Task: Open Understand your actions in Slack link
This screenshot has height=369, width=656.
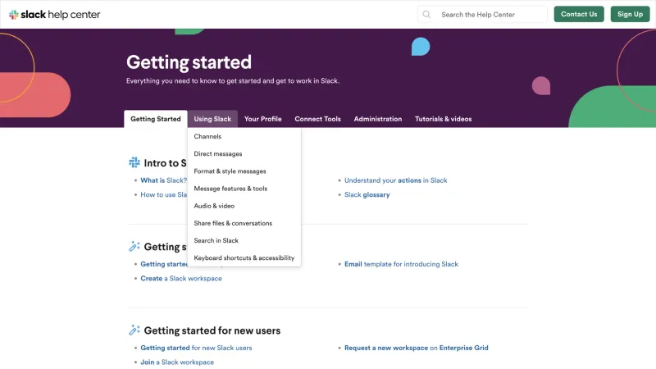Action: coord(396,180)
